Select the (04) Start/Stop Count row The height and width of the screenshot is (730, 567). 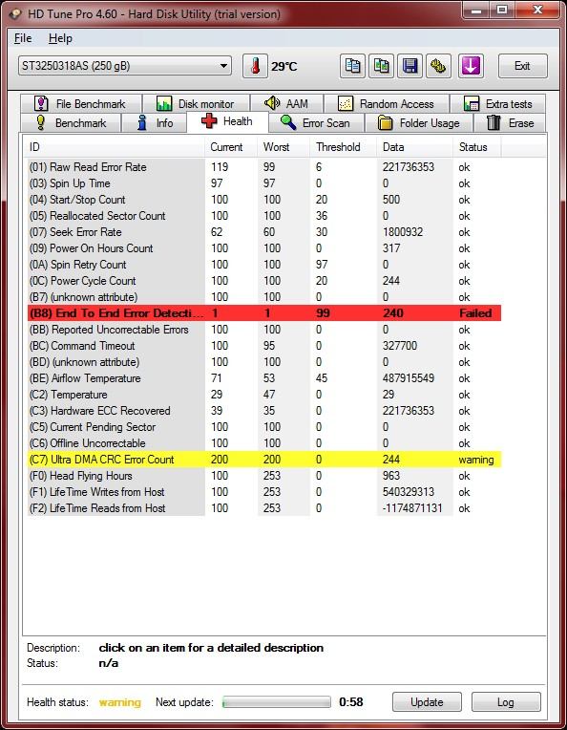264,200
